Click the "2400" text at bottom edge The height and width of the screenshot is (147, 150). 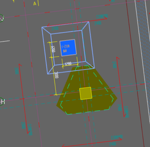click(113, 144)
